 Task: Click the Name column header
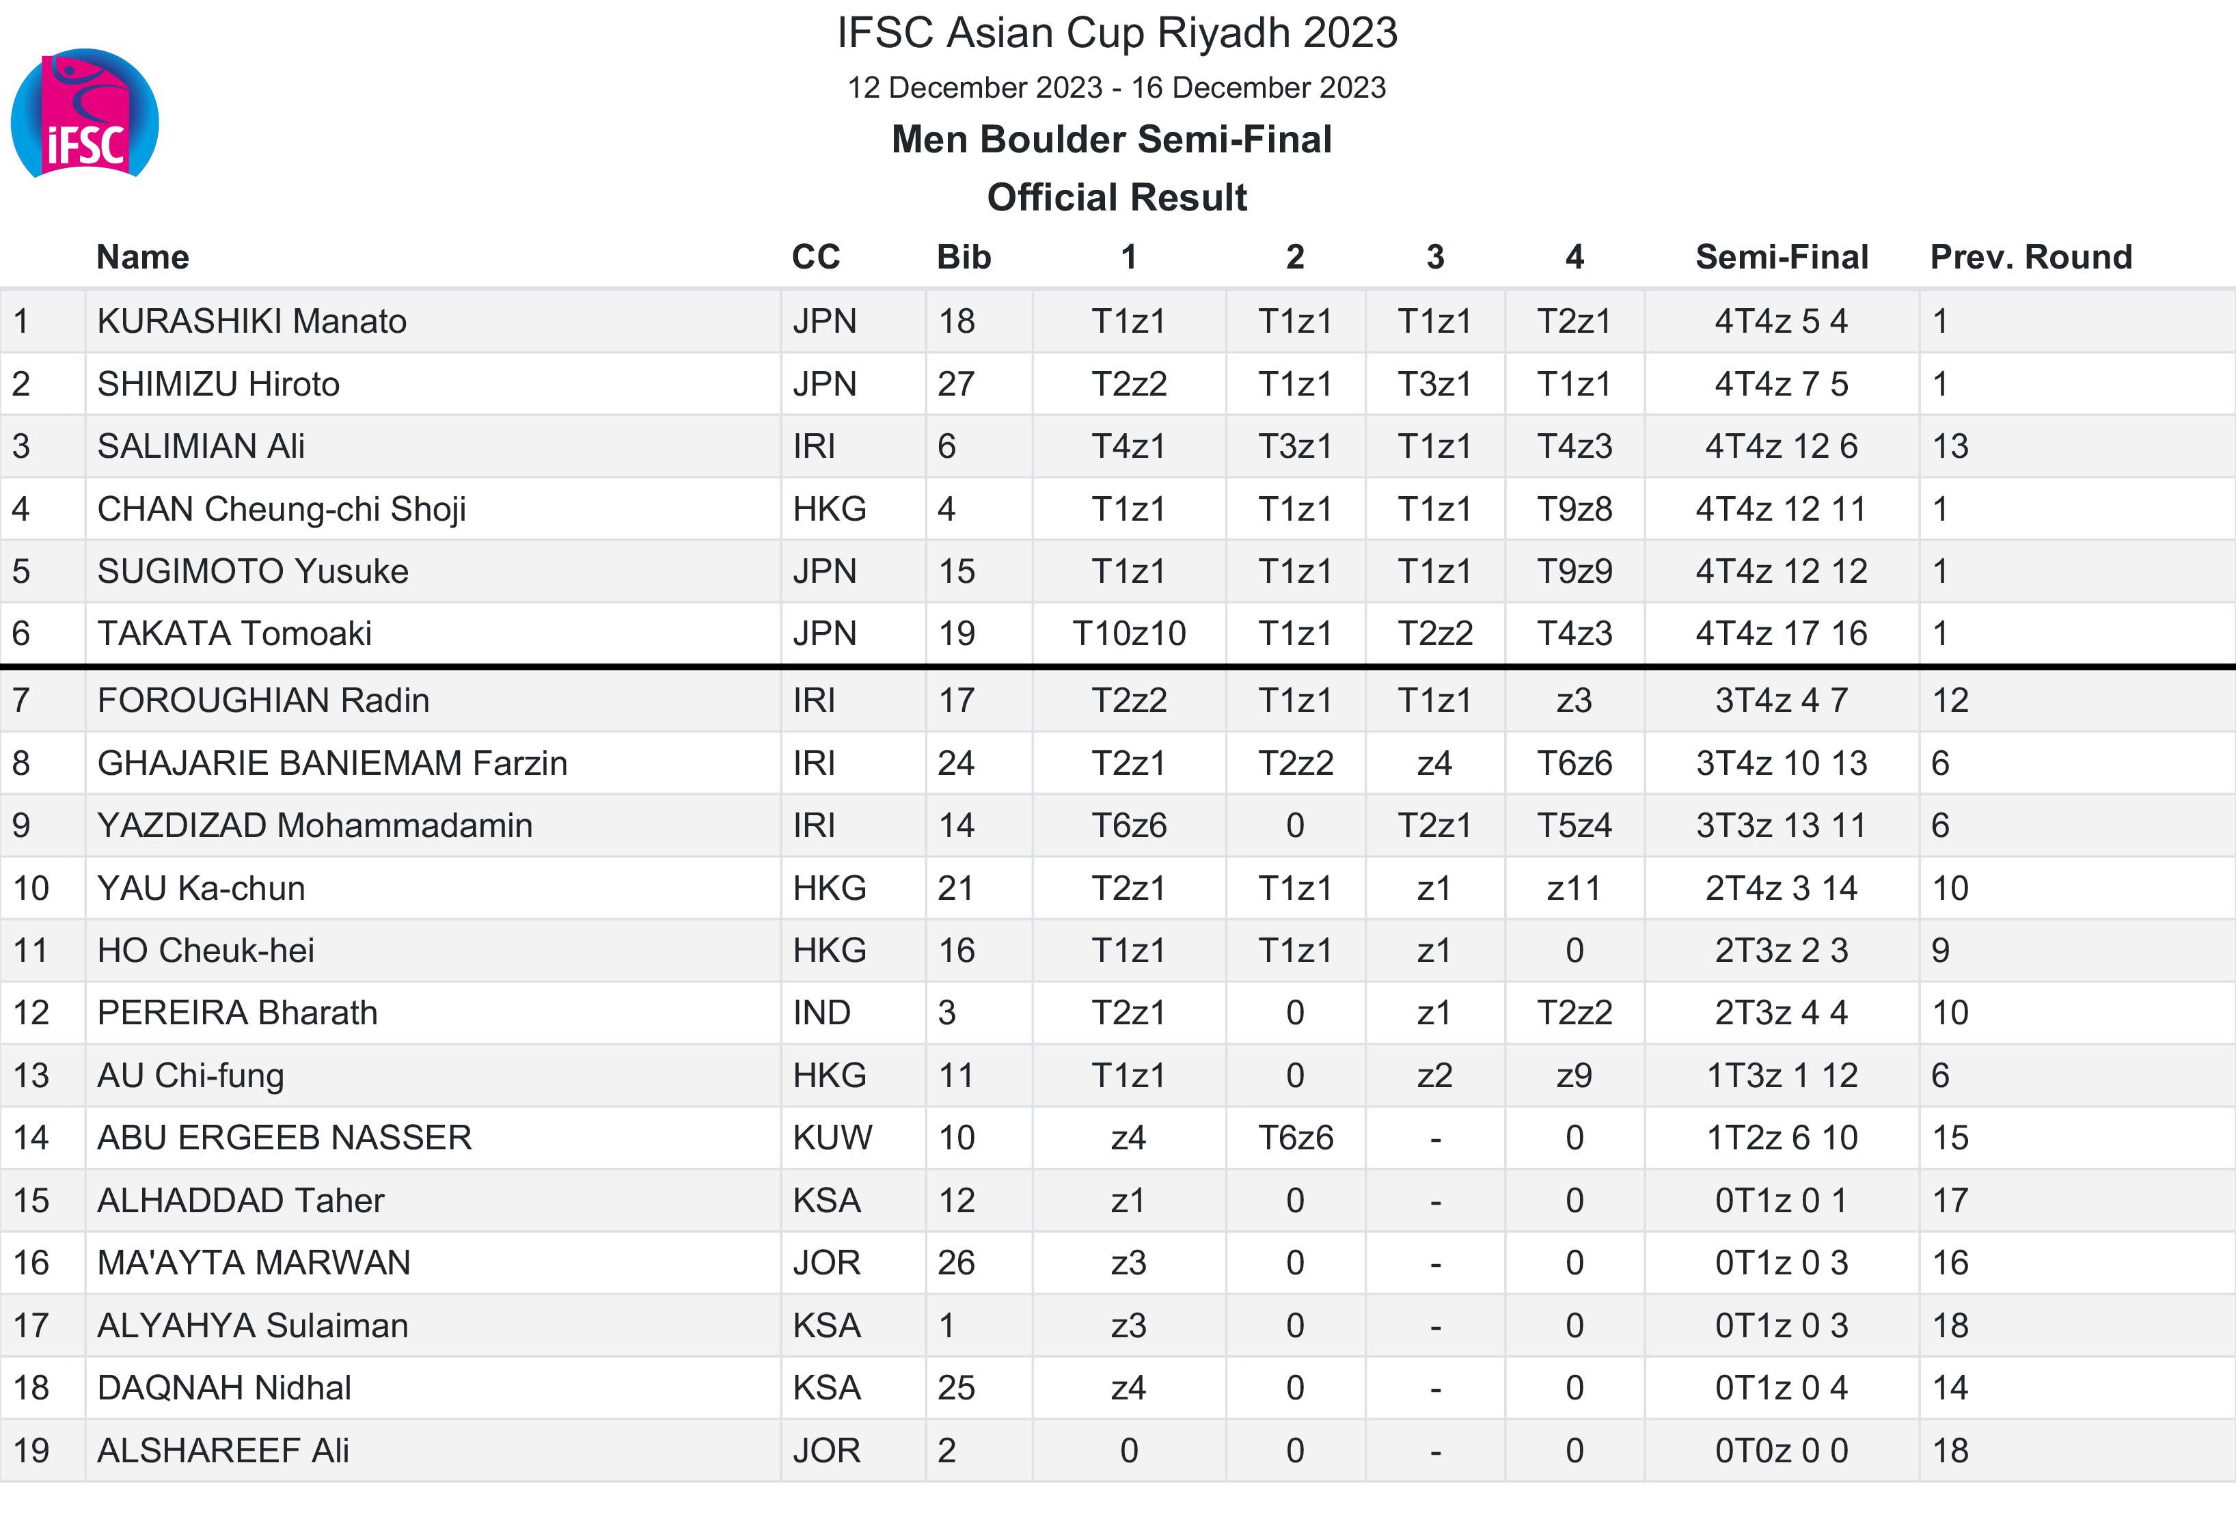(142, 257)
